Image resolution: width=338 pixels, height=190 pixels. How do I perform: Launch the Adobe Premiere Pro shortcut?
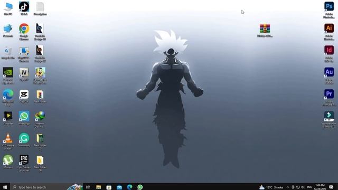(329, 98)
